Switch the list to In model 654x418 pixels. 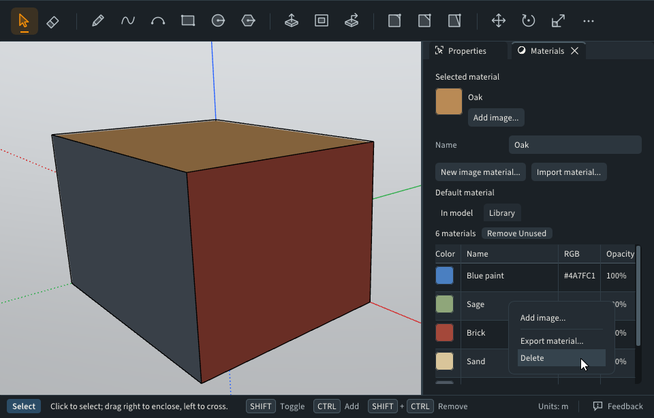pos(456,213)
